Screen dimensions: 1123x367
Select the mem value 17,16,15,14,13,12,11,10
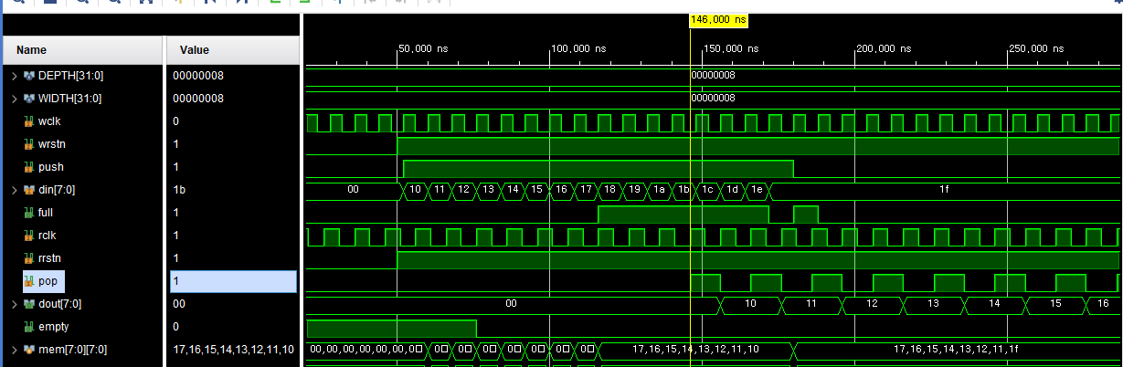[x=233, y=350]
